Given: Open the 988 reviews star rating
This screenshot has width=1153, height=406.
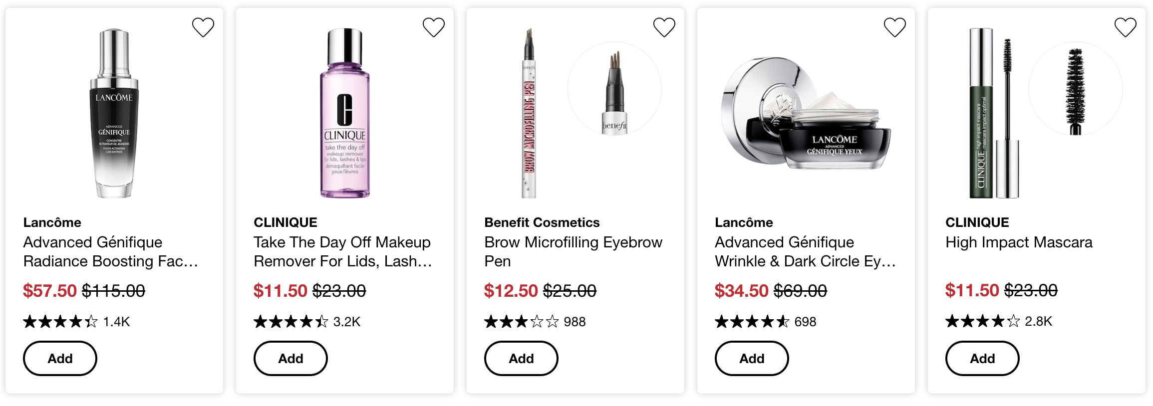Looking at the screenshot, I should (x=535, y=322).
